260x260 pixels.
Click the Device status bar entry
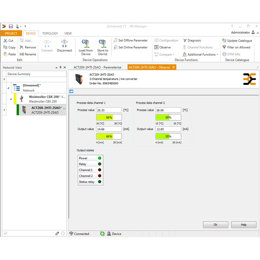(x=114, y=234)
